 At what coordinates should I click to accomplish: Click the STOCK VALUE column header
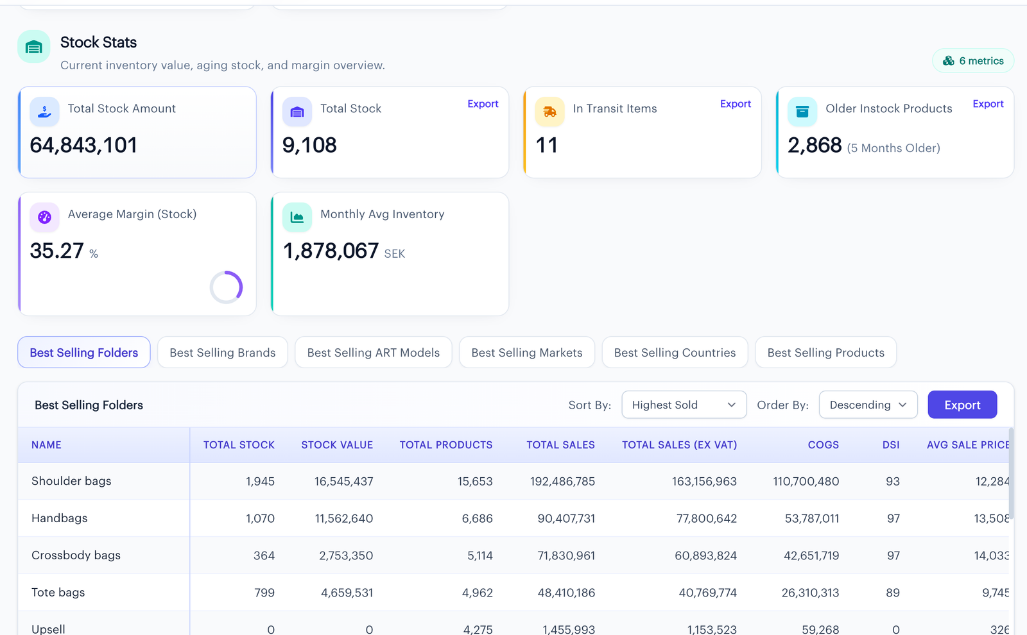pyautogui.click(x=337, y=445)
